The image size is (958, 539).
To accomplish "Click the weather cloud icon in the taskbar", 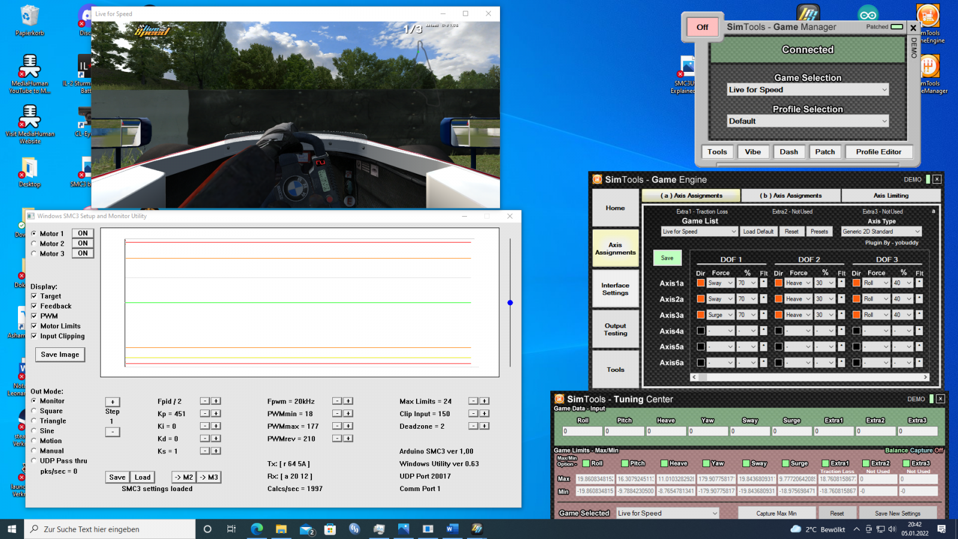I will pos(796,529).
